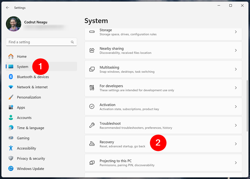Click the Storage drive icon
The width and height of the screenshot is (250, 179).
coord(92,32)
